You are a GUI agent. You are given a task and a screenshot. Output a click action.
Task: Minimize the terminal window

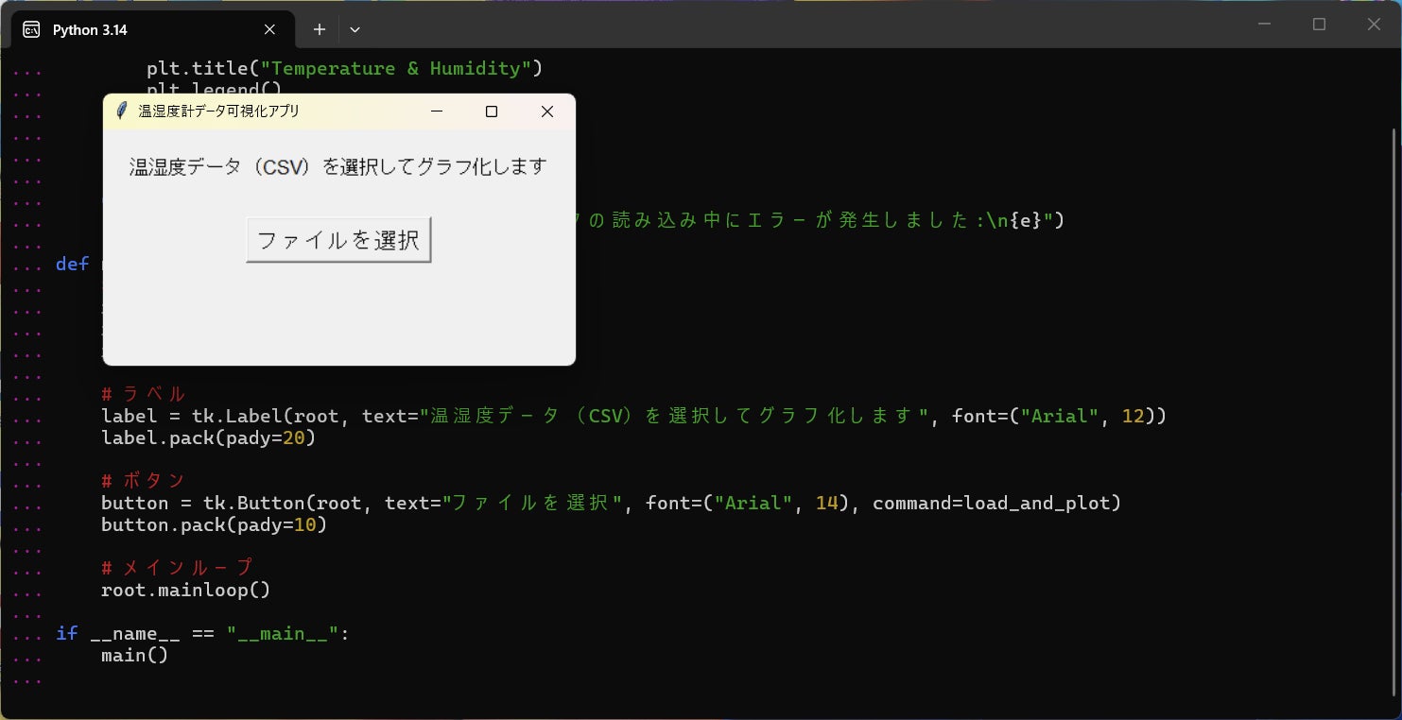pyautogui.click(x=1265, y=25)
